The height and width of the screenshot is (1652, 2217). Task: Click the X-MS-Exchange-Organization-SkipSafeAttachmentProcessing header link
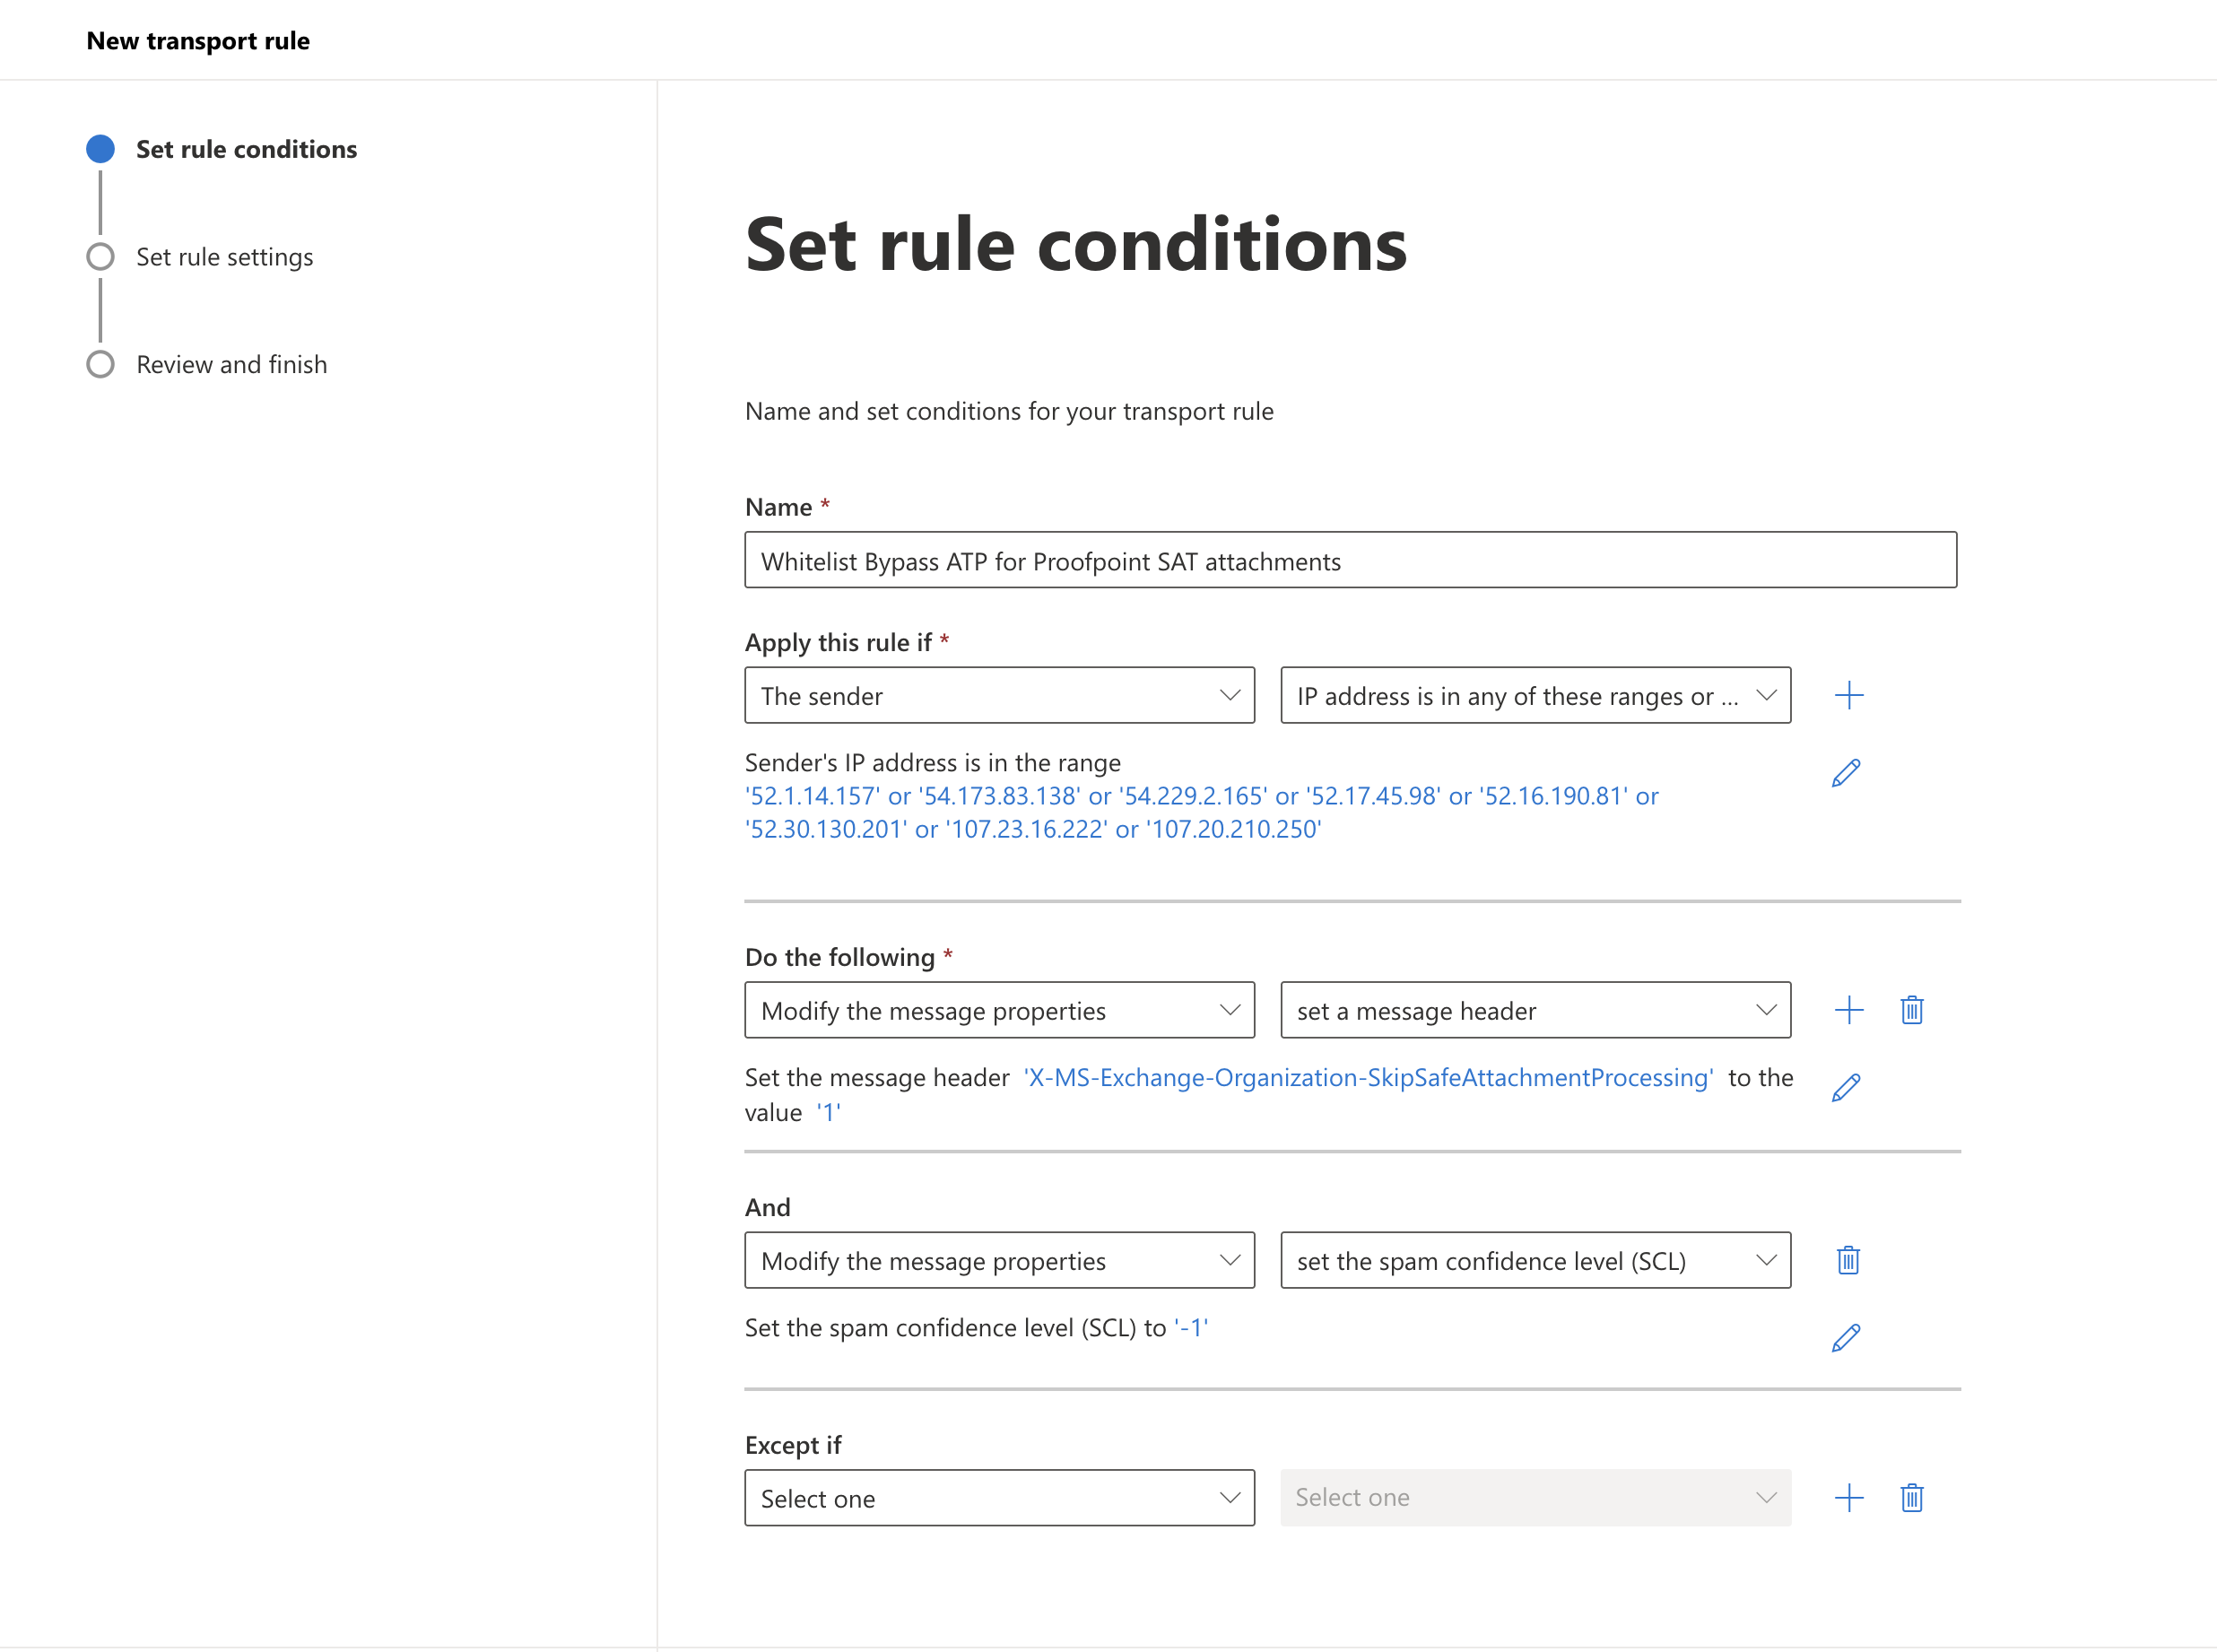click(1367, 1078)
